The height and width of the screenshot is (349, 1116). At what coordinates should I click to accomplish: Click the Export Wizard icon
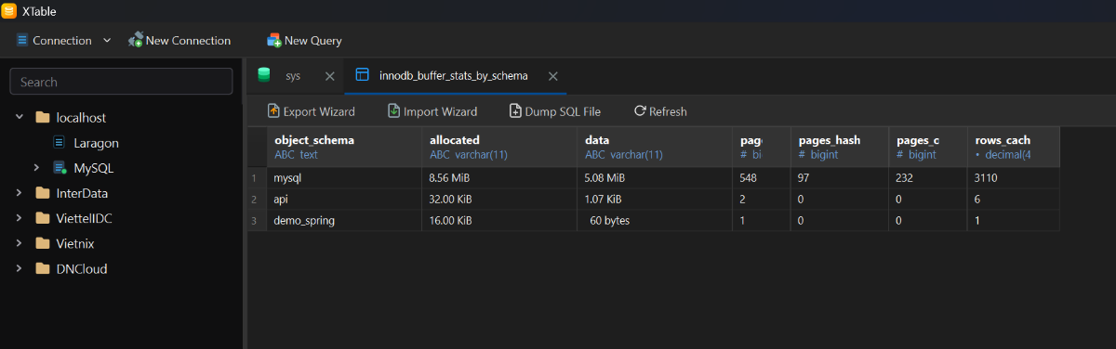pyautogui.click(x=273, y=111)
